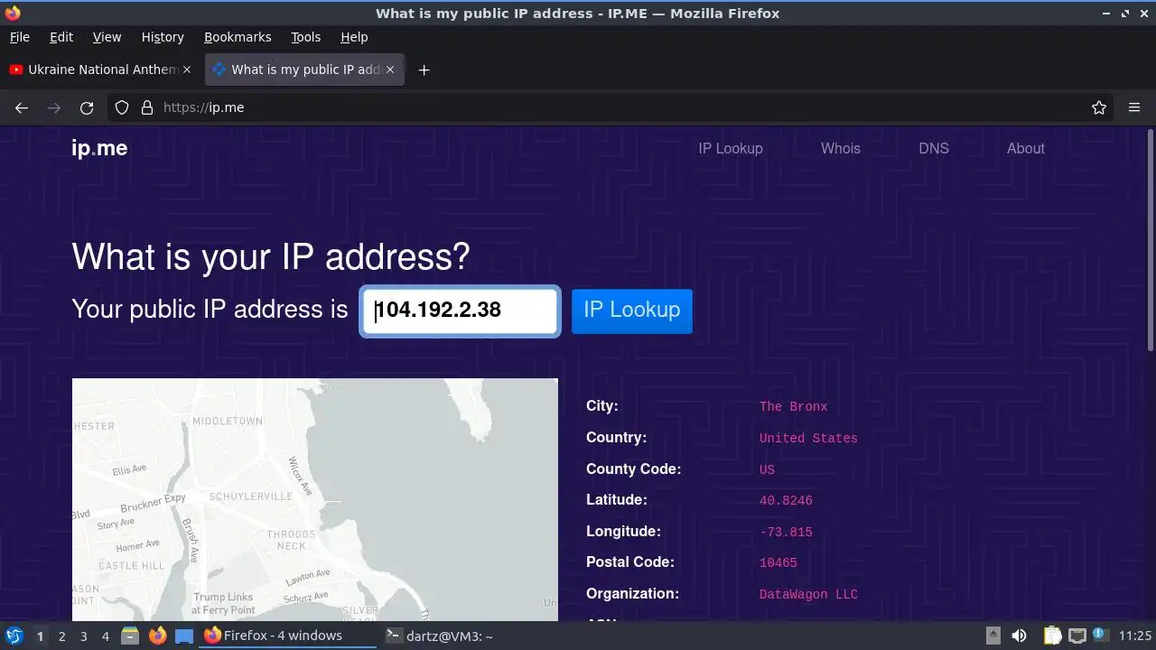The height and width of the screenshot is (650, 1156).
Task: Open site security padlock info
Action: [x=147, y=107]
